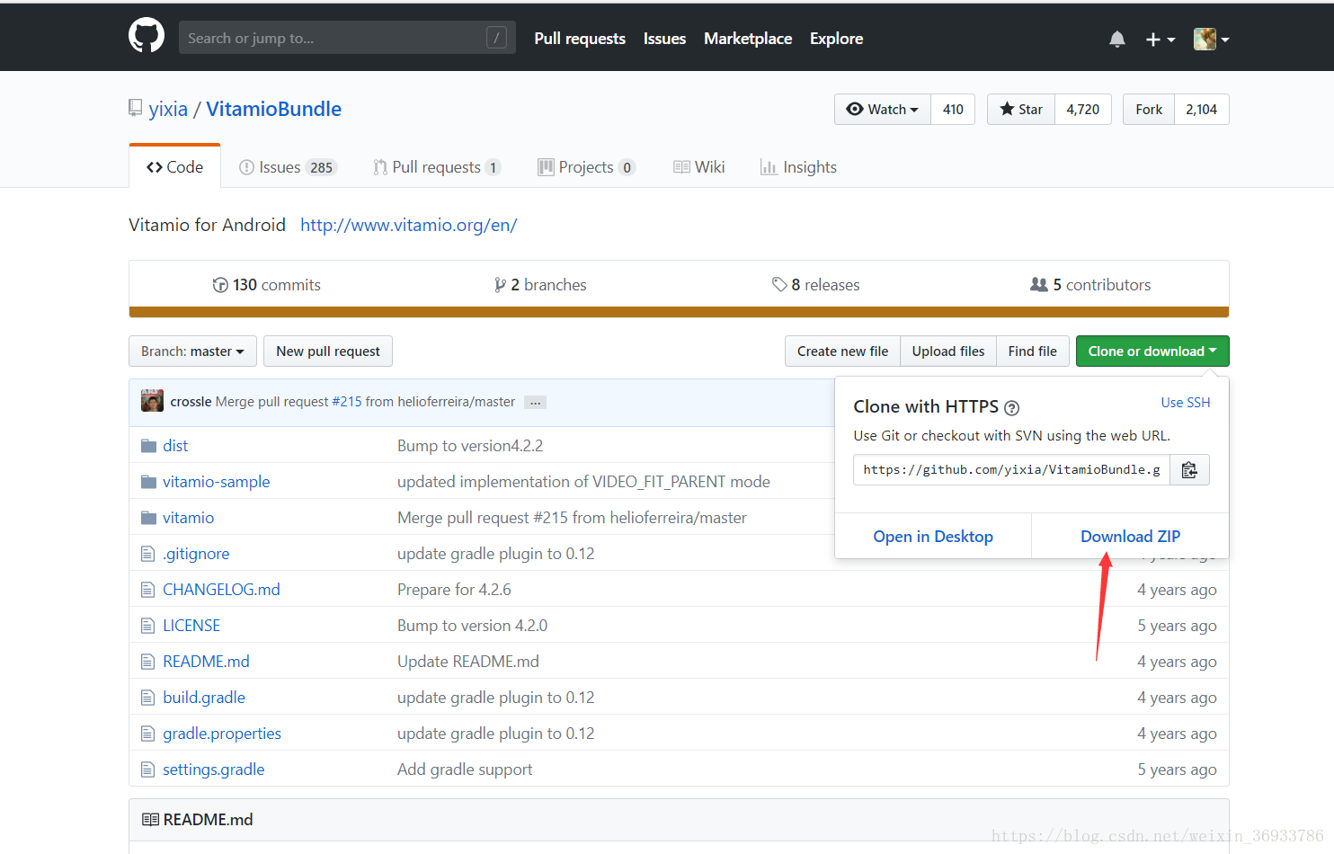Click the file icon beside gradle.properties

(x=148, y=734)
